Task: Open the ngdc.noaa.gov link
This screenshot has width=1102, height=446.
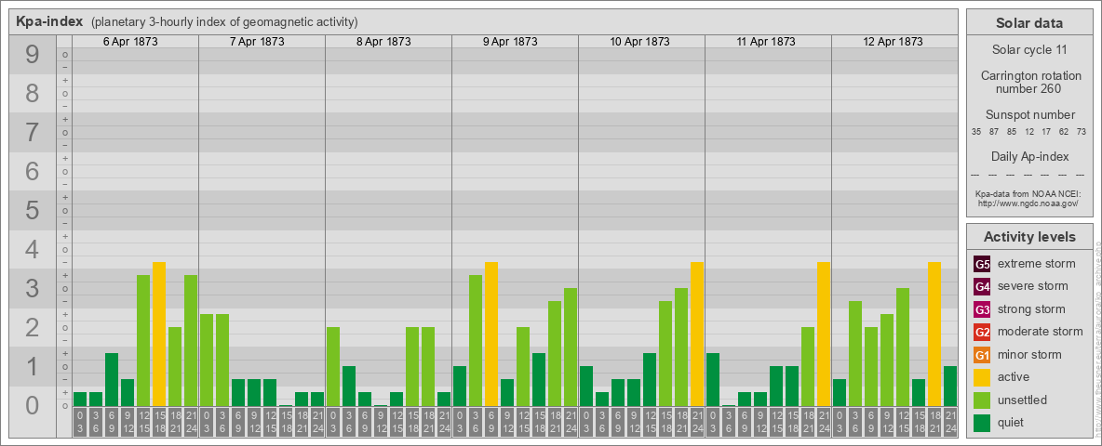Action: (1029, 203)
